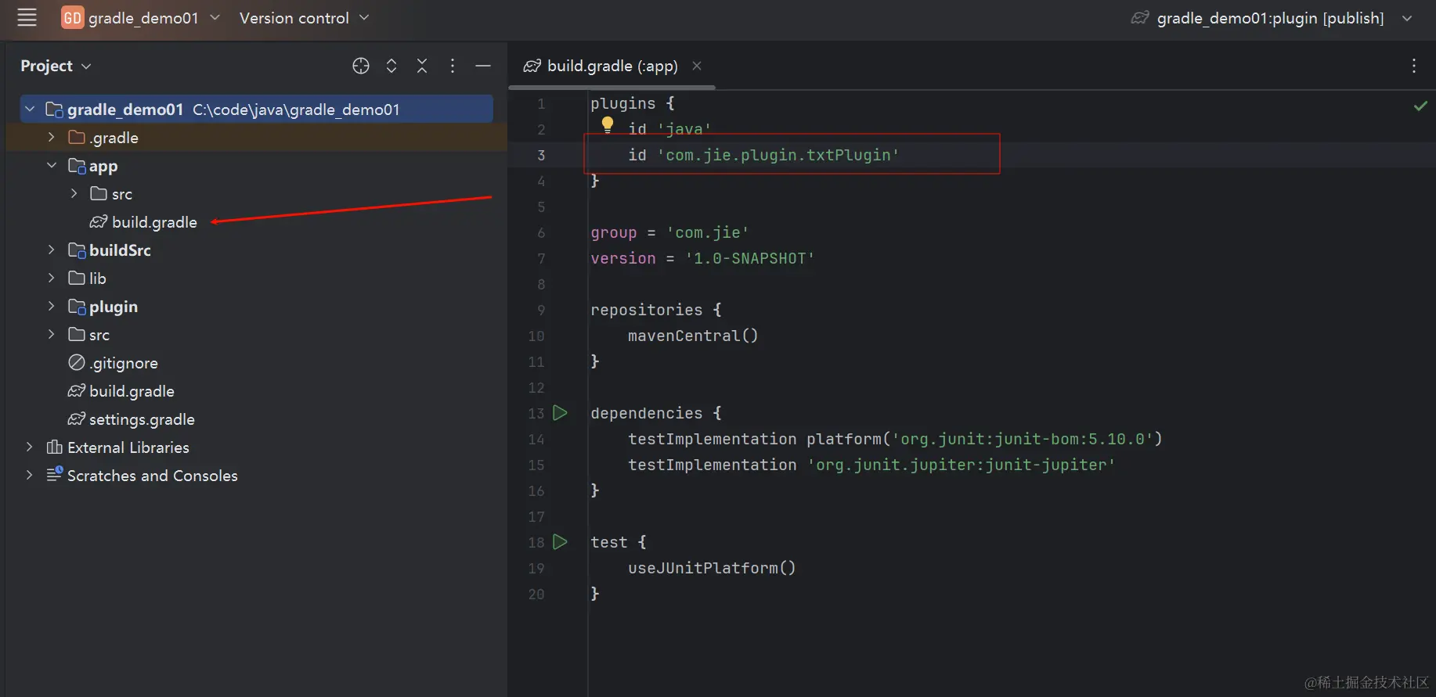
Task: Click the group = 'com.jie' line
Action: click(x=669, y=232)
